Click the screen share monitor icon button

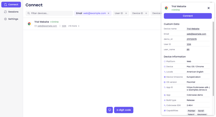point(110,110)
